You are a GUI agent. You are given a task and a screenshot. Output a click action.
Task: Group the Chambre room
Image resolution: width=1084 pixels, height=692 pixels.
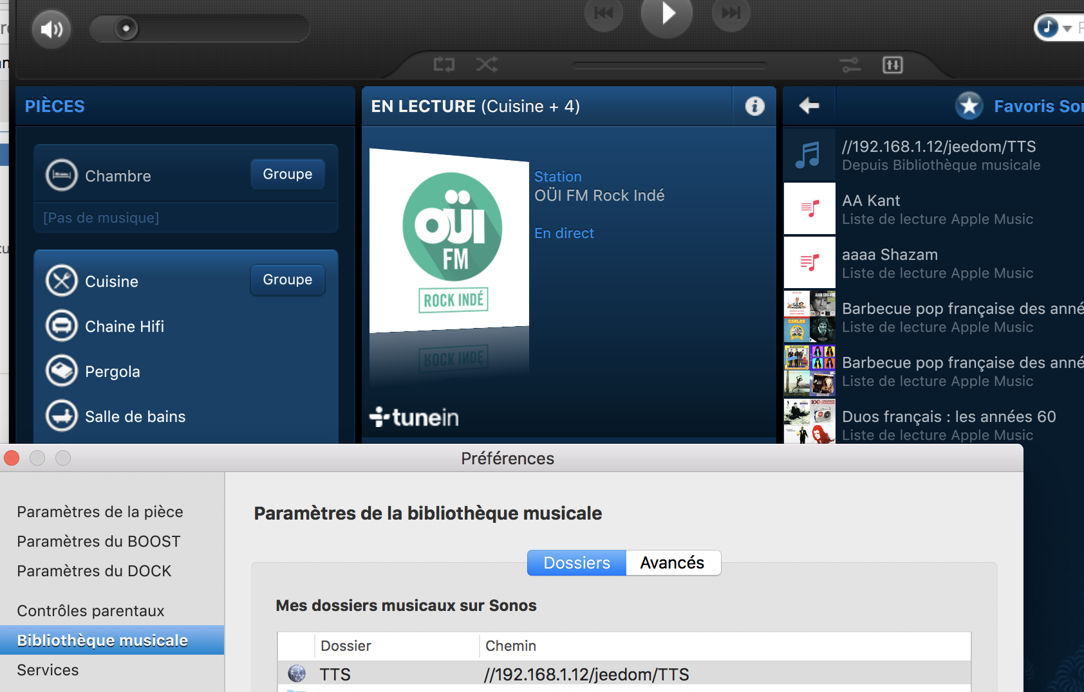point(287,174)
